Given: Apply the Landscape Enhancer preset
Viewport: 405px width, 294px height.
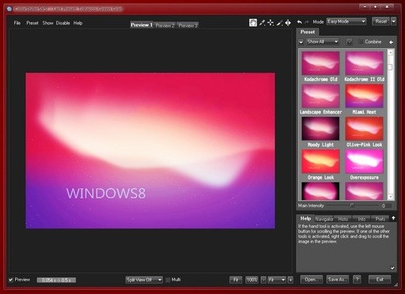Looking at the screenshot, I should pyautogui.click(x=320, y=96).
